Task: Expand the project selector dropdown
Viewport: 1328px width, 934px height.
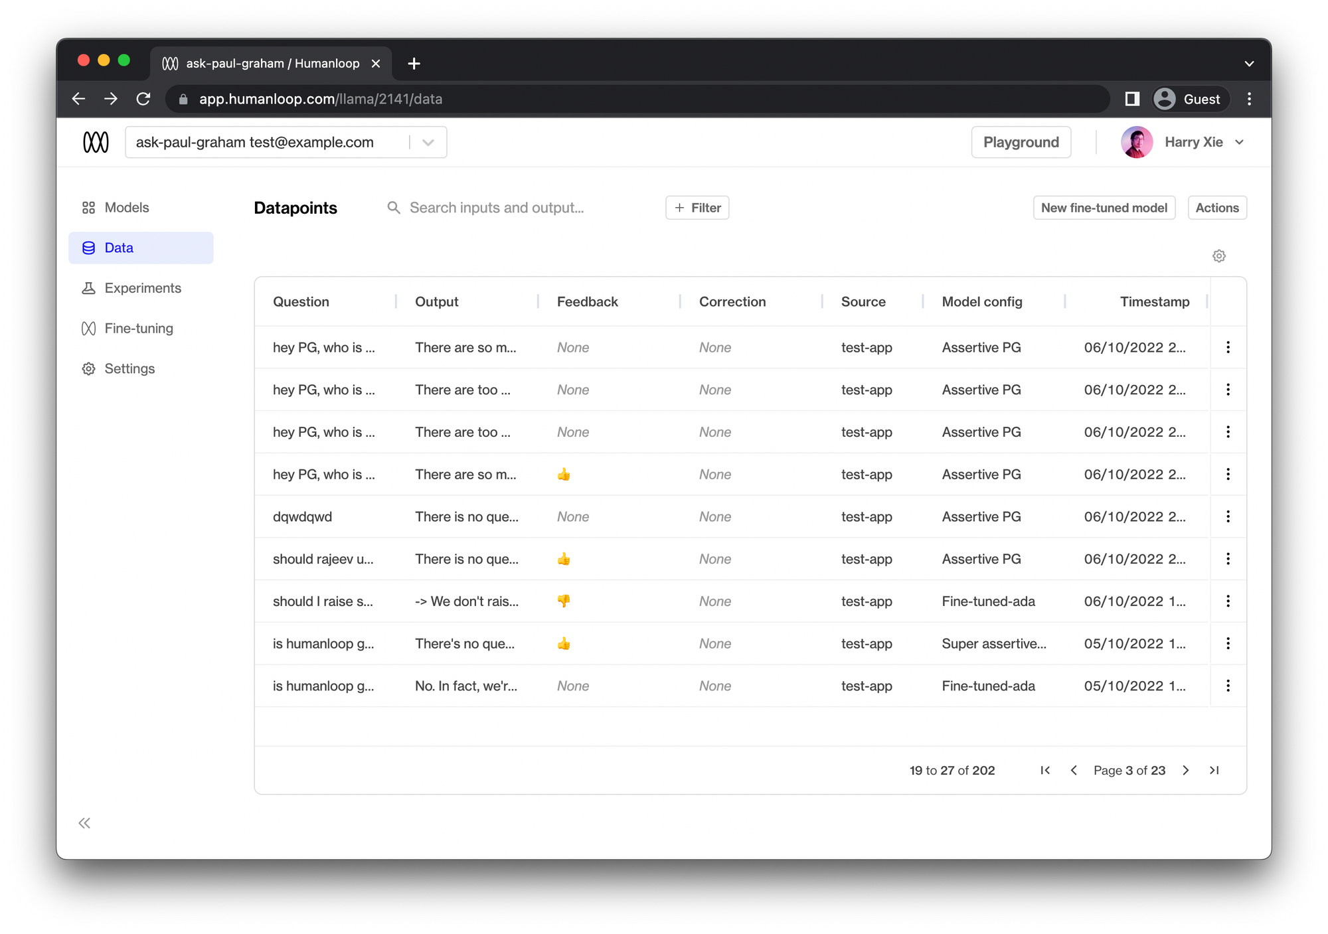Action: pyautogui.click(x=428, y=142)
